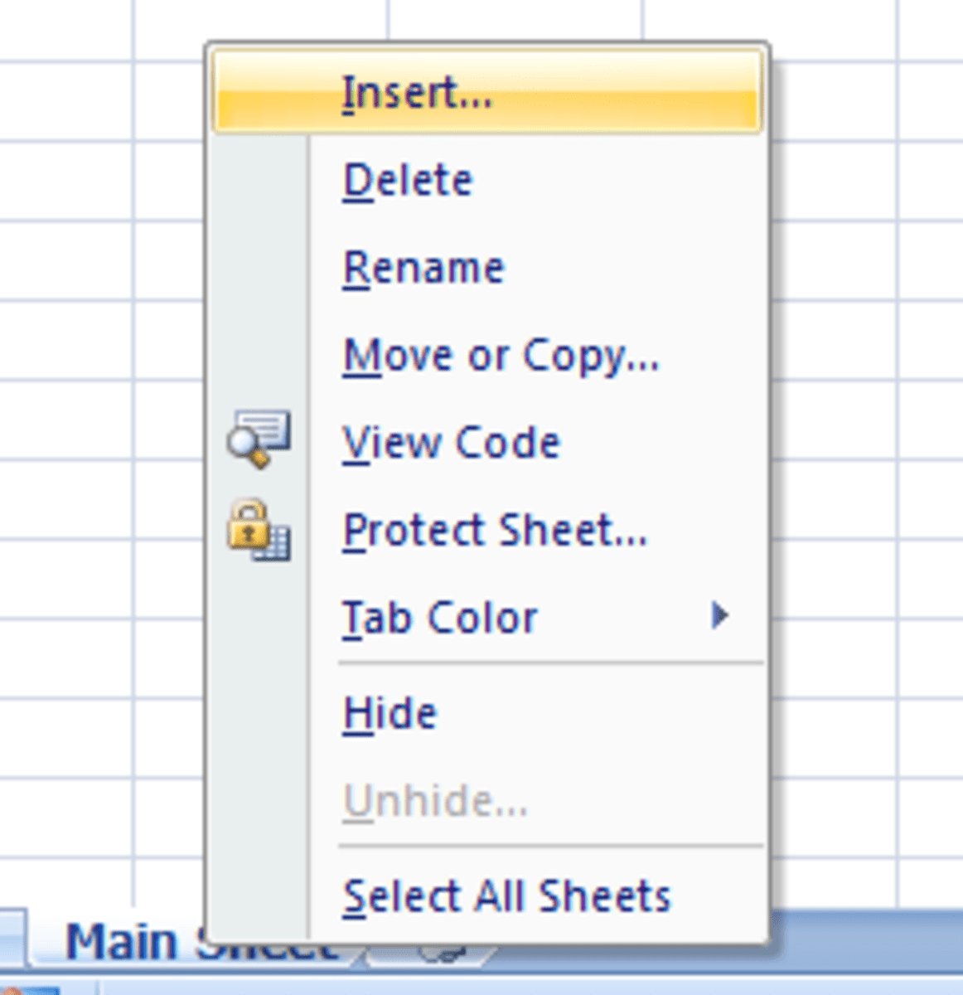Choose Select All Sheets
Image resolution: width=963 pixels, height=995 pixels.
tap(506, 897)
